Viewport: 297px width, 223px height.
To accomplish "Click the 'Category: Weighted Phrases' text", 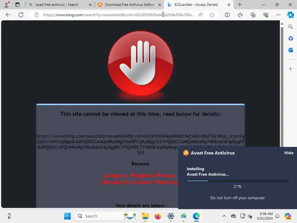I will [x=139, y=175].
